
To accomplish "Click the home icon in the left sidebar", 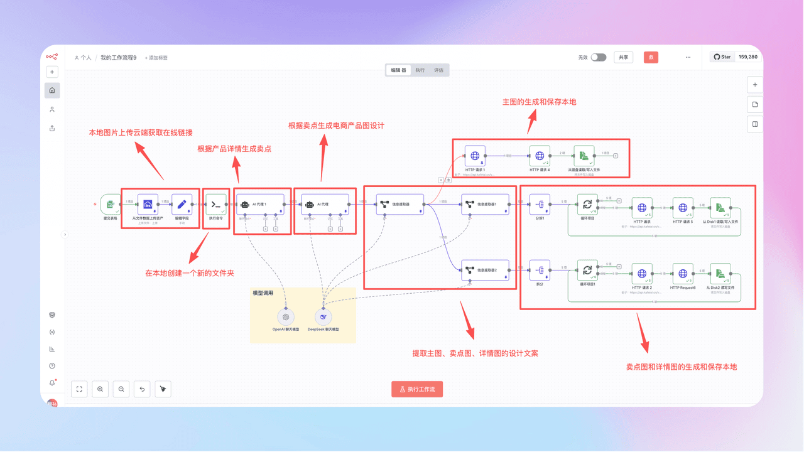I will point(52,90).
